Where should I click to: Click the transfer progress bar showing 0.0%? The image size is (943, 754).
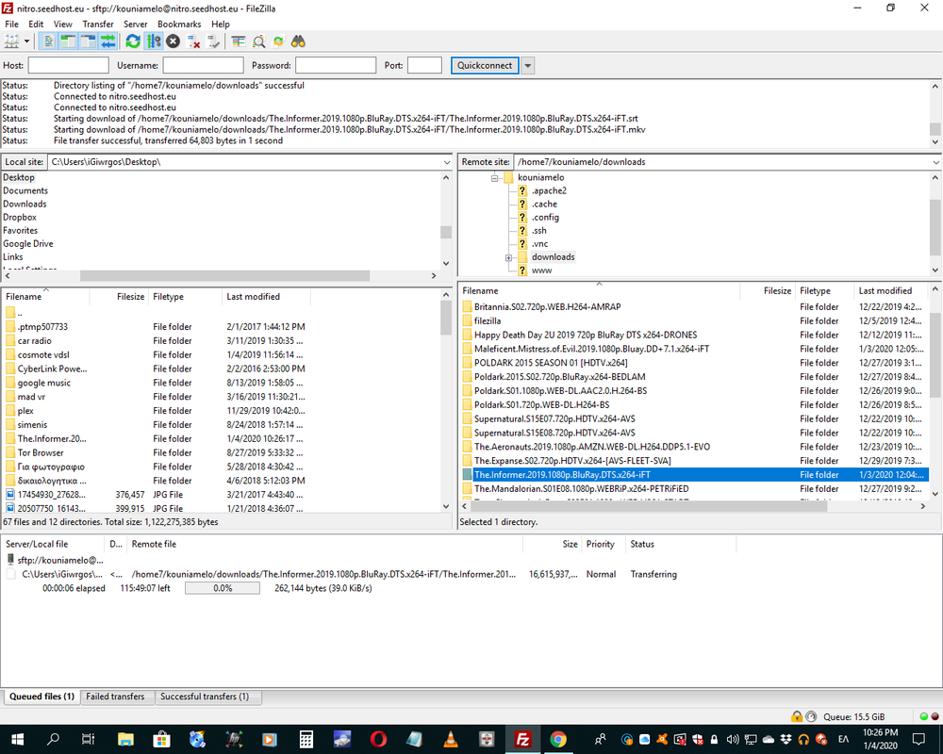(223, 588)
